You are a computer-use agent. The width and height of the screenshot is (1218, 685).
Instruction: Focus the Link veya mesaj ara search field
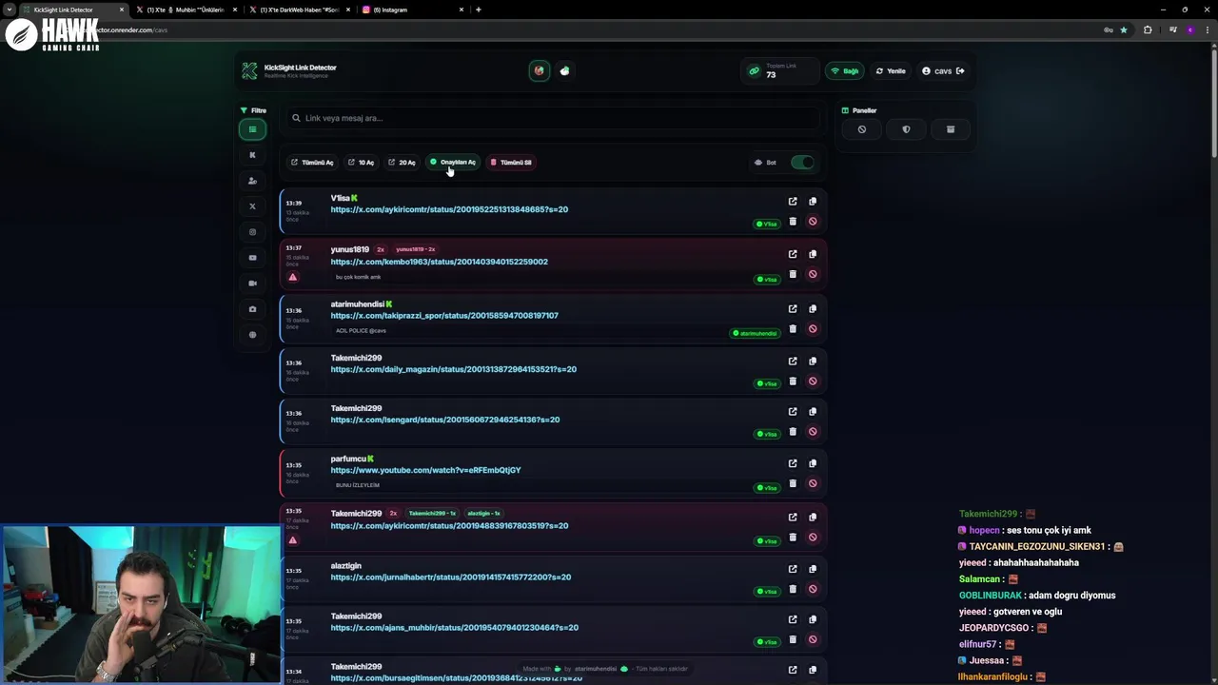coord(552,118)
